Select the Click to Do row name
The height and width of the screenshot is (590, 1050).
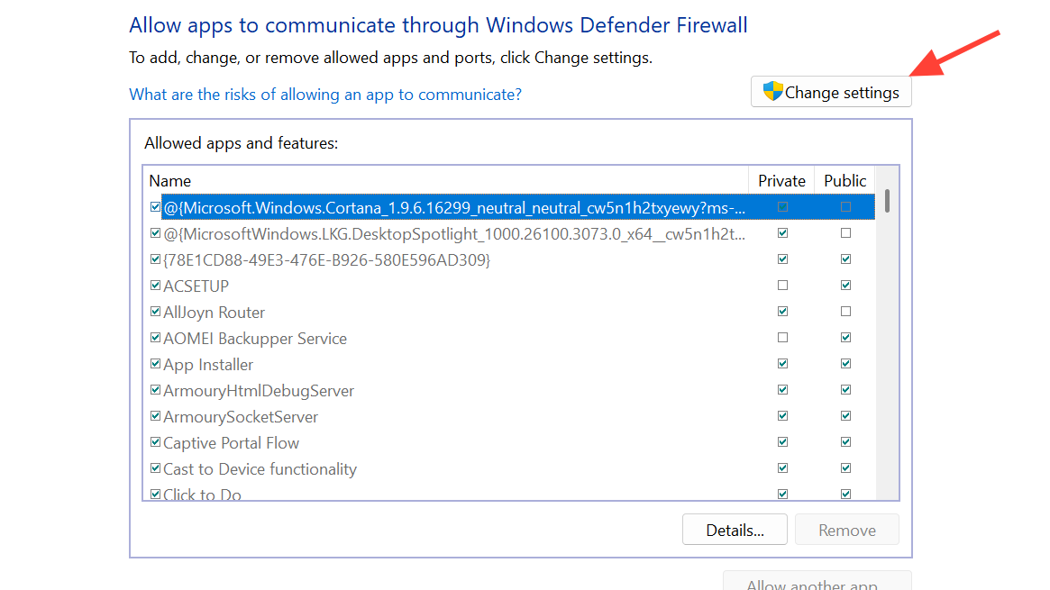click(x=202, y=495)
